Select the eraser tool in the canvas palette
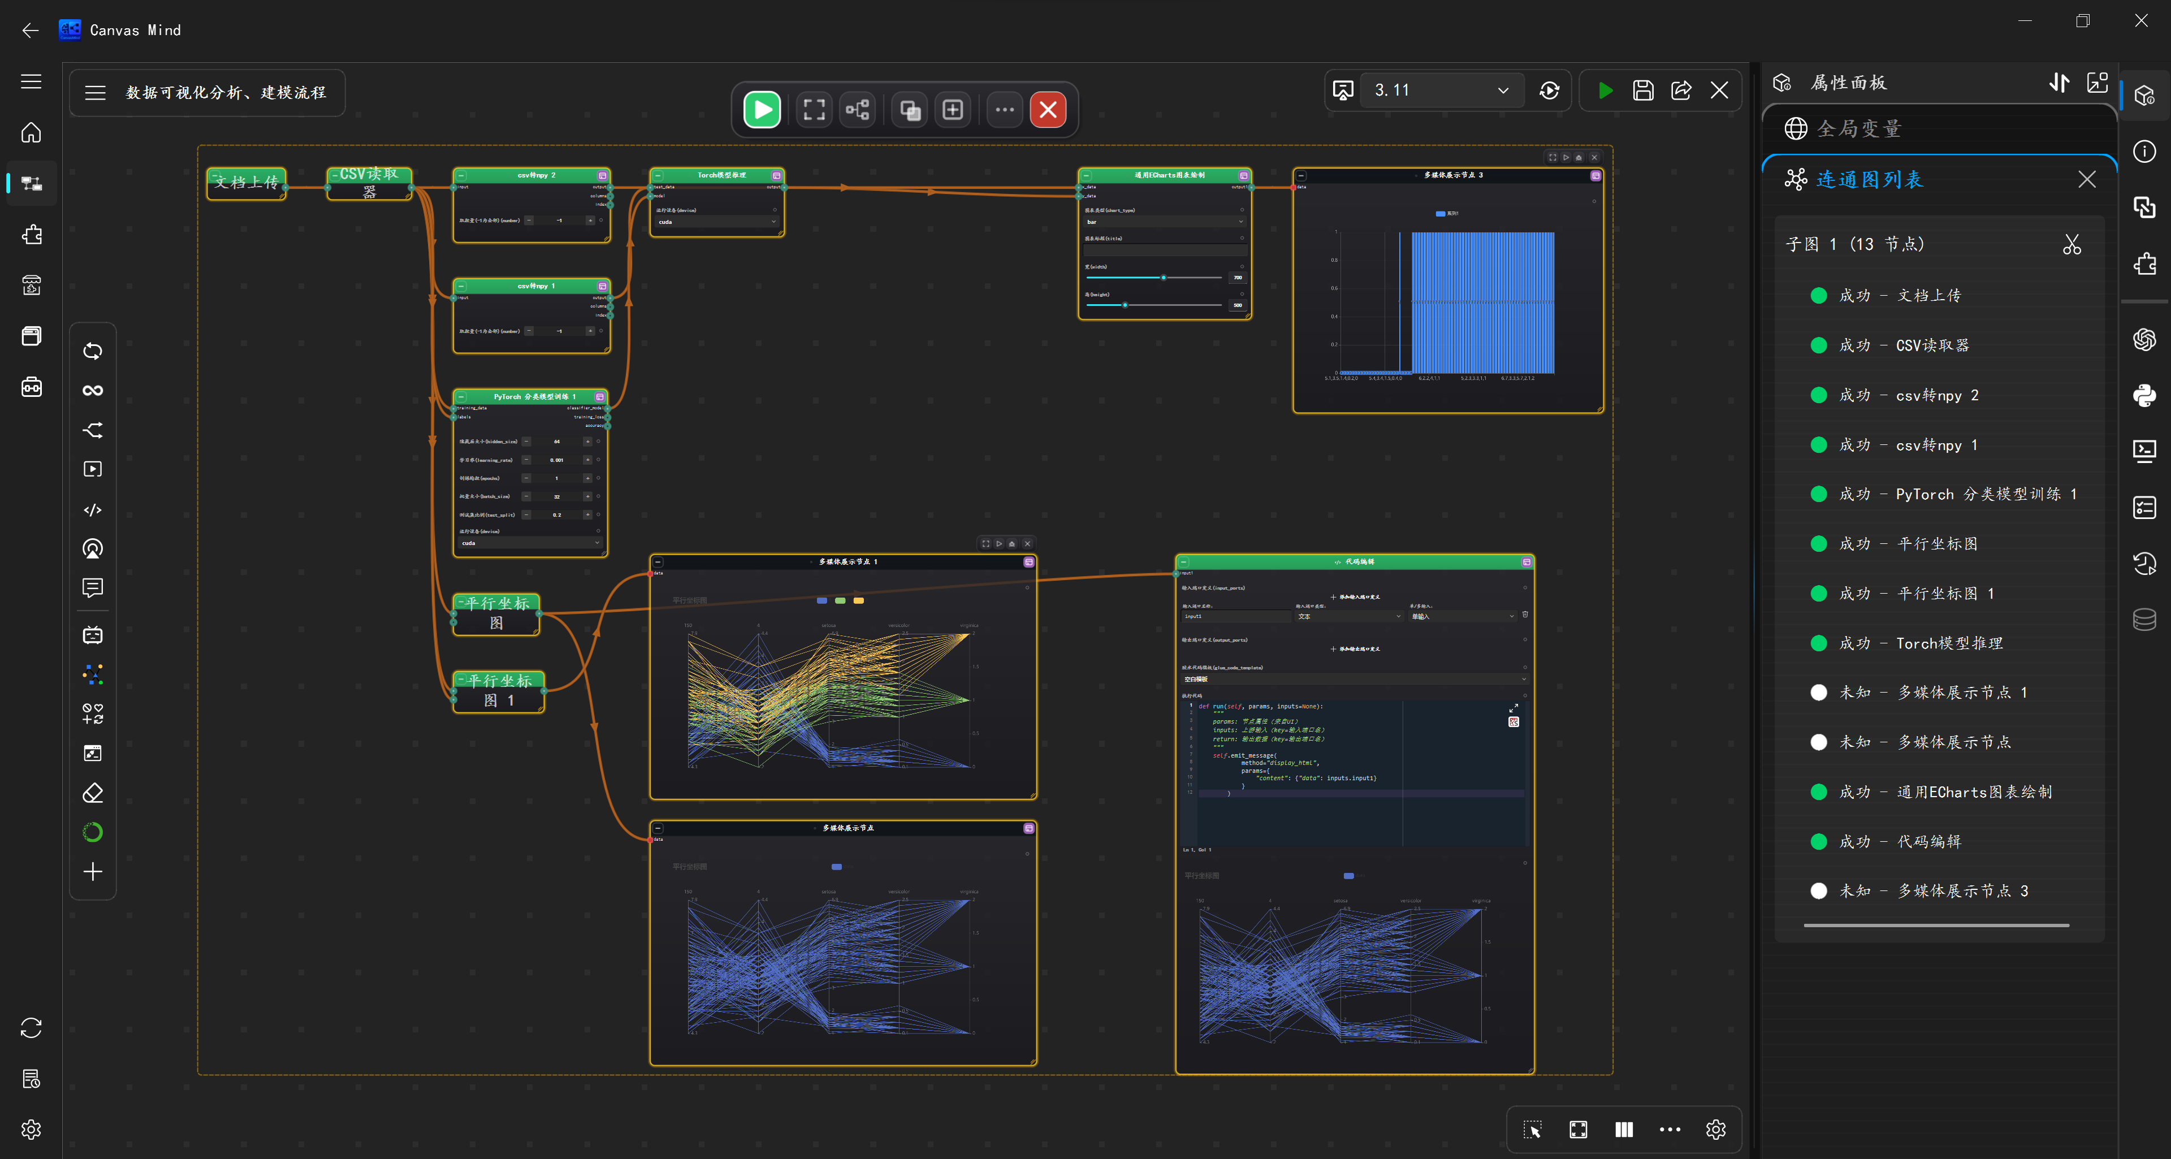 (93, 793)
